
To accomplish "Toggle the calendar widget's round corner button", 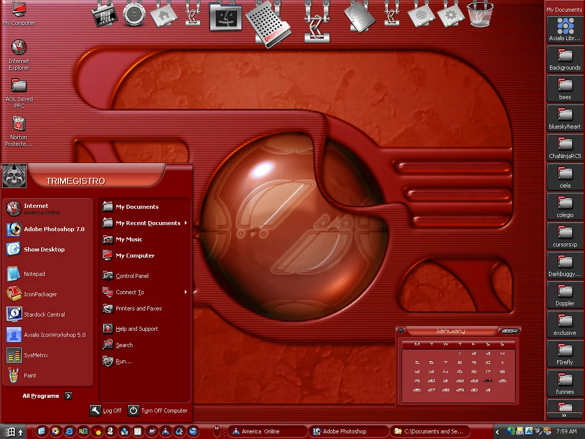I will click(401, 331).
